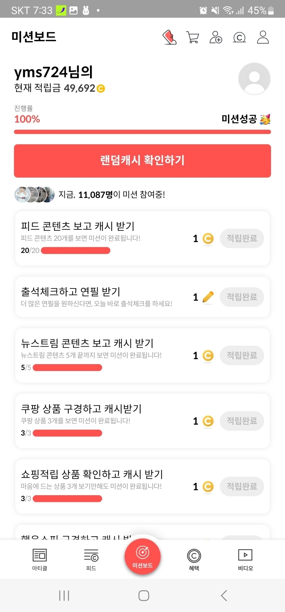Open the shopping cart
This screenshot has width=285, height=612.
click(192, 37)
